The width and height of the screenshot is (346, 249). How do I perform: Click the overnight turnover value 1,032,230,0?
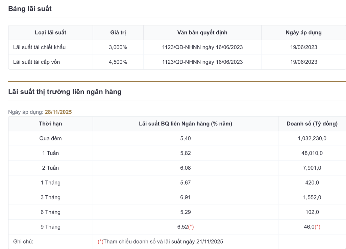312,138
